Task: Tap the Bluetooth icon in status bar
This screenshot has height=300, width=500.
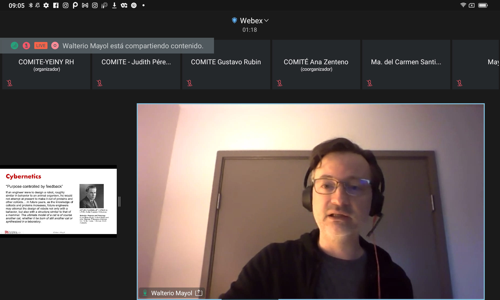Action: coord(31,5)
